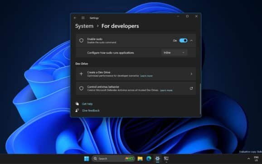
Task: Click the shield icon beside Enable sudo
Action: (x=82, y=40)
